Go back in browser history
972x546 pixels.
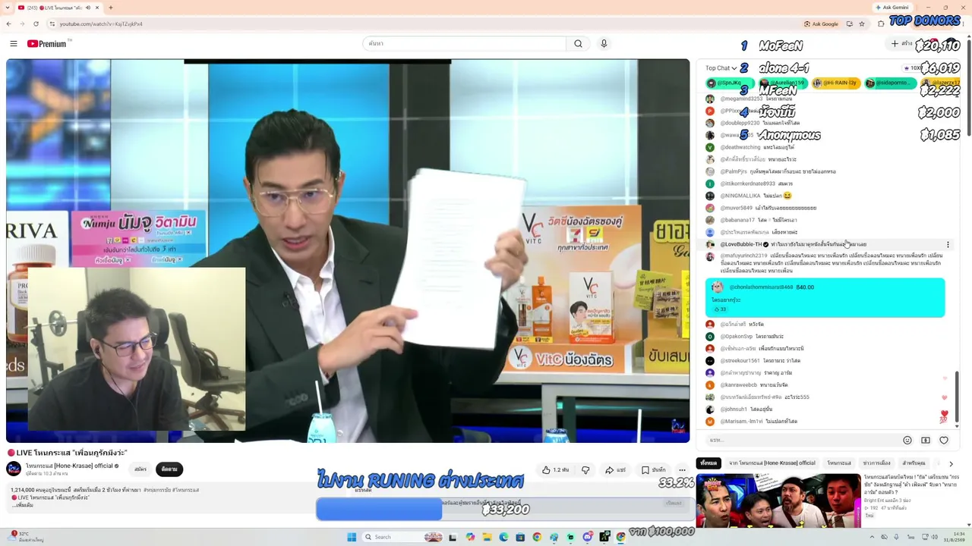(8, 24)
